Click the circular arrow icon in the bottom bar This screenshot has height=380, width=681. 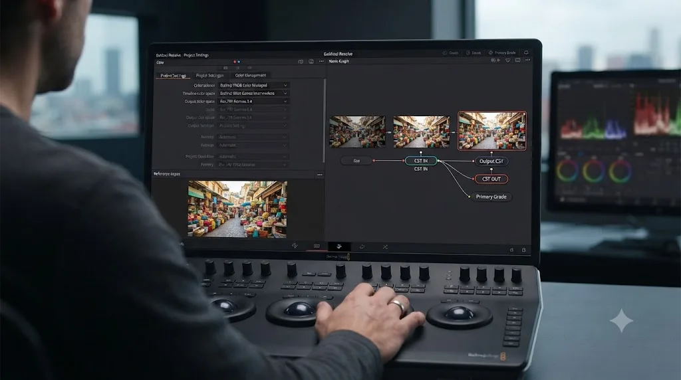tap(362, 247)
